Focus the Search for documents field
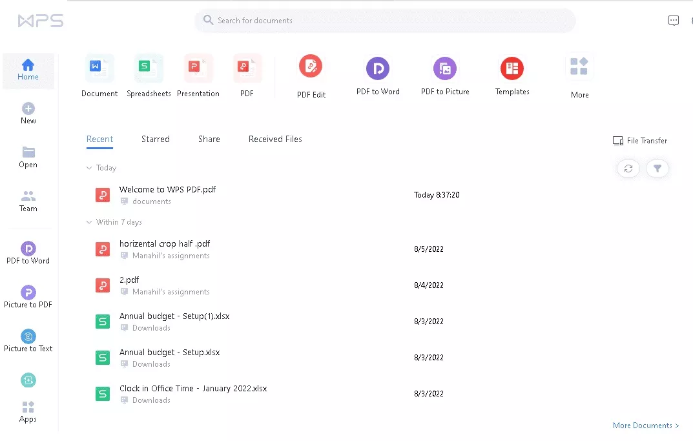 pyautogui.click(x=385, y=20)
